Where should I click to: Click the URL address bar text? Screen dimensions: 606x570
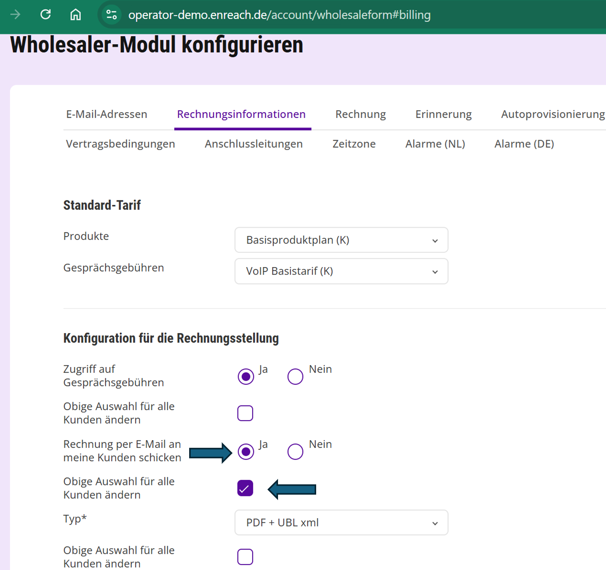pos(279,15)
